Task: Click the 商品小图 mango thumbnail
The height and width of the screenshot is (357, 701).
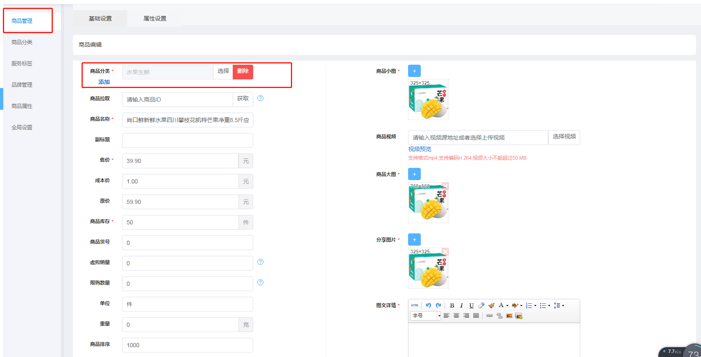Action: (x=429, y=99)
